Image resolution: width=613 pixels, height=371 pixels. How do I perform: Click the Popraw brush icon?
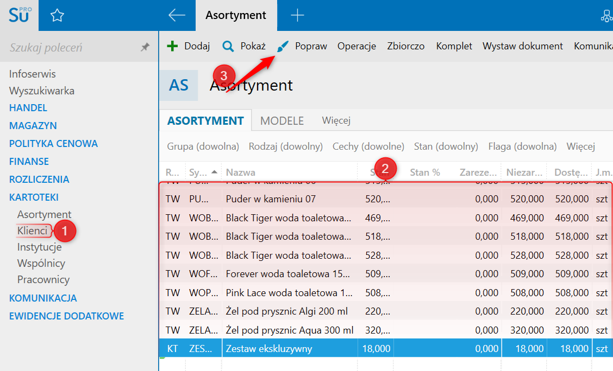(x=283, y=47)
